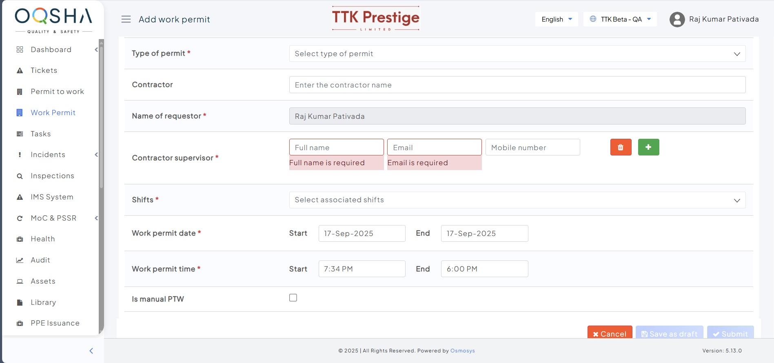Collapse sidebar using bottom left arrow
Screen dimensions: 774x363
coord(91,351)
